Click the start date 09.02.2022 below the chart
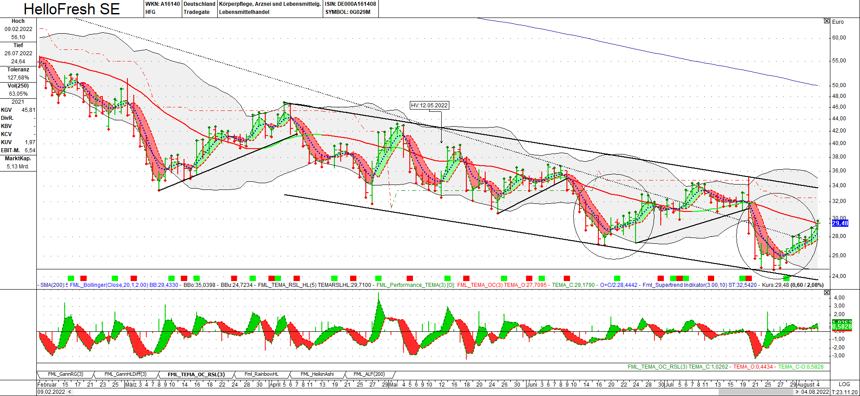 pyautogui.click(x=51, y=392)
